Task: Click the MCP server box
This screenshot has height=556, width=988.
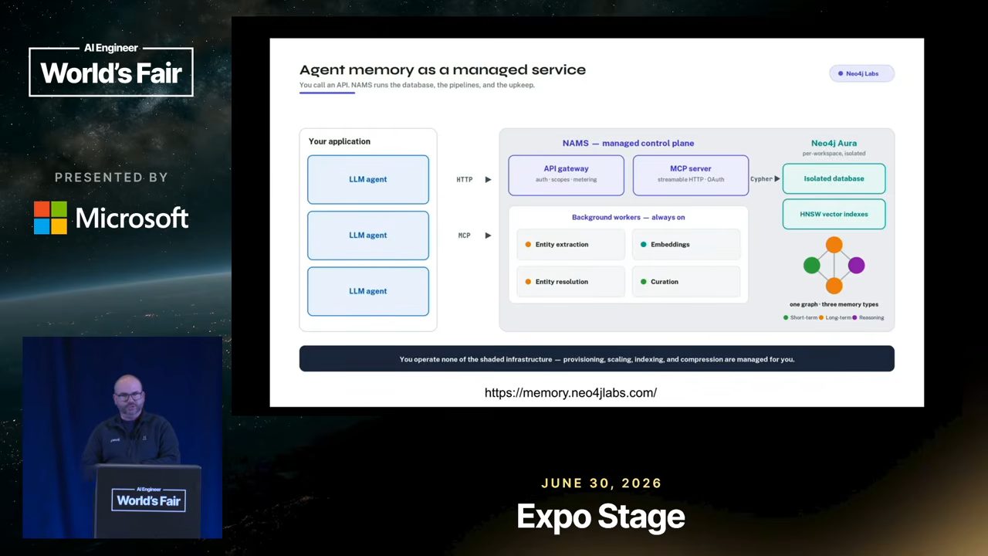Action: (x=690, y=175)
